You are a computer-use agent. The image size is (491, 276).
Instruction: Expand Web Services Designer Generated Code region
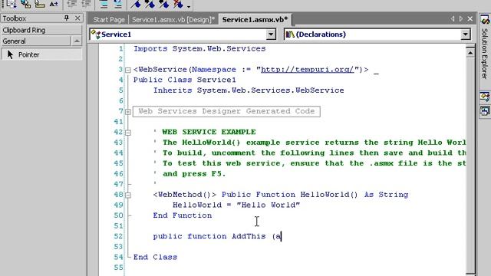point(128,112)
